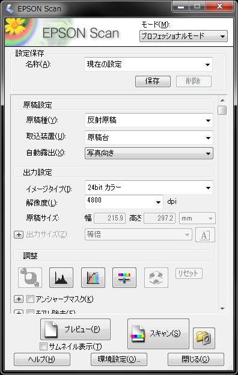Enable the アンシャープマスク checkbox
The height and width of the screenshot is (375, 238).
click(31, 299)
